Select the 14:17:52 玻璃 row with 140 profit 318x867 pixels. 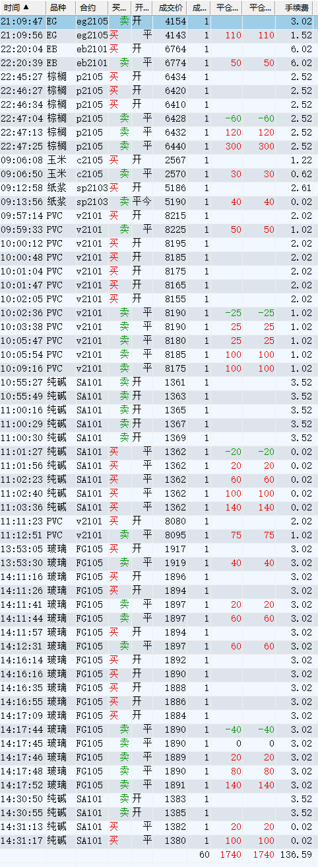pos(159,785)
